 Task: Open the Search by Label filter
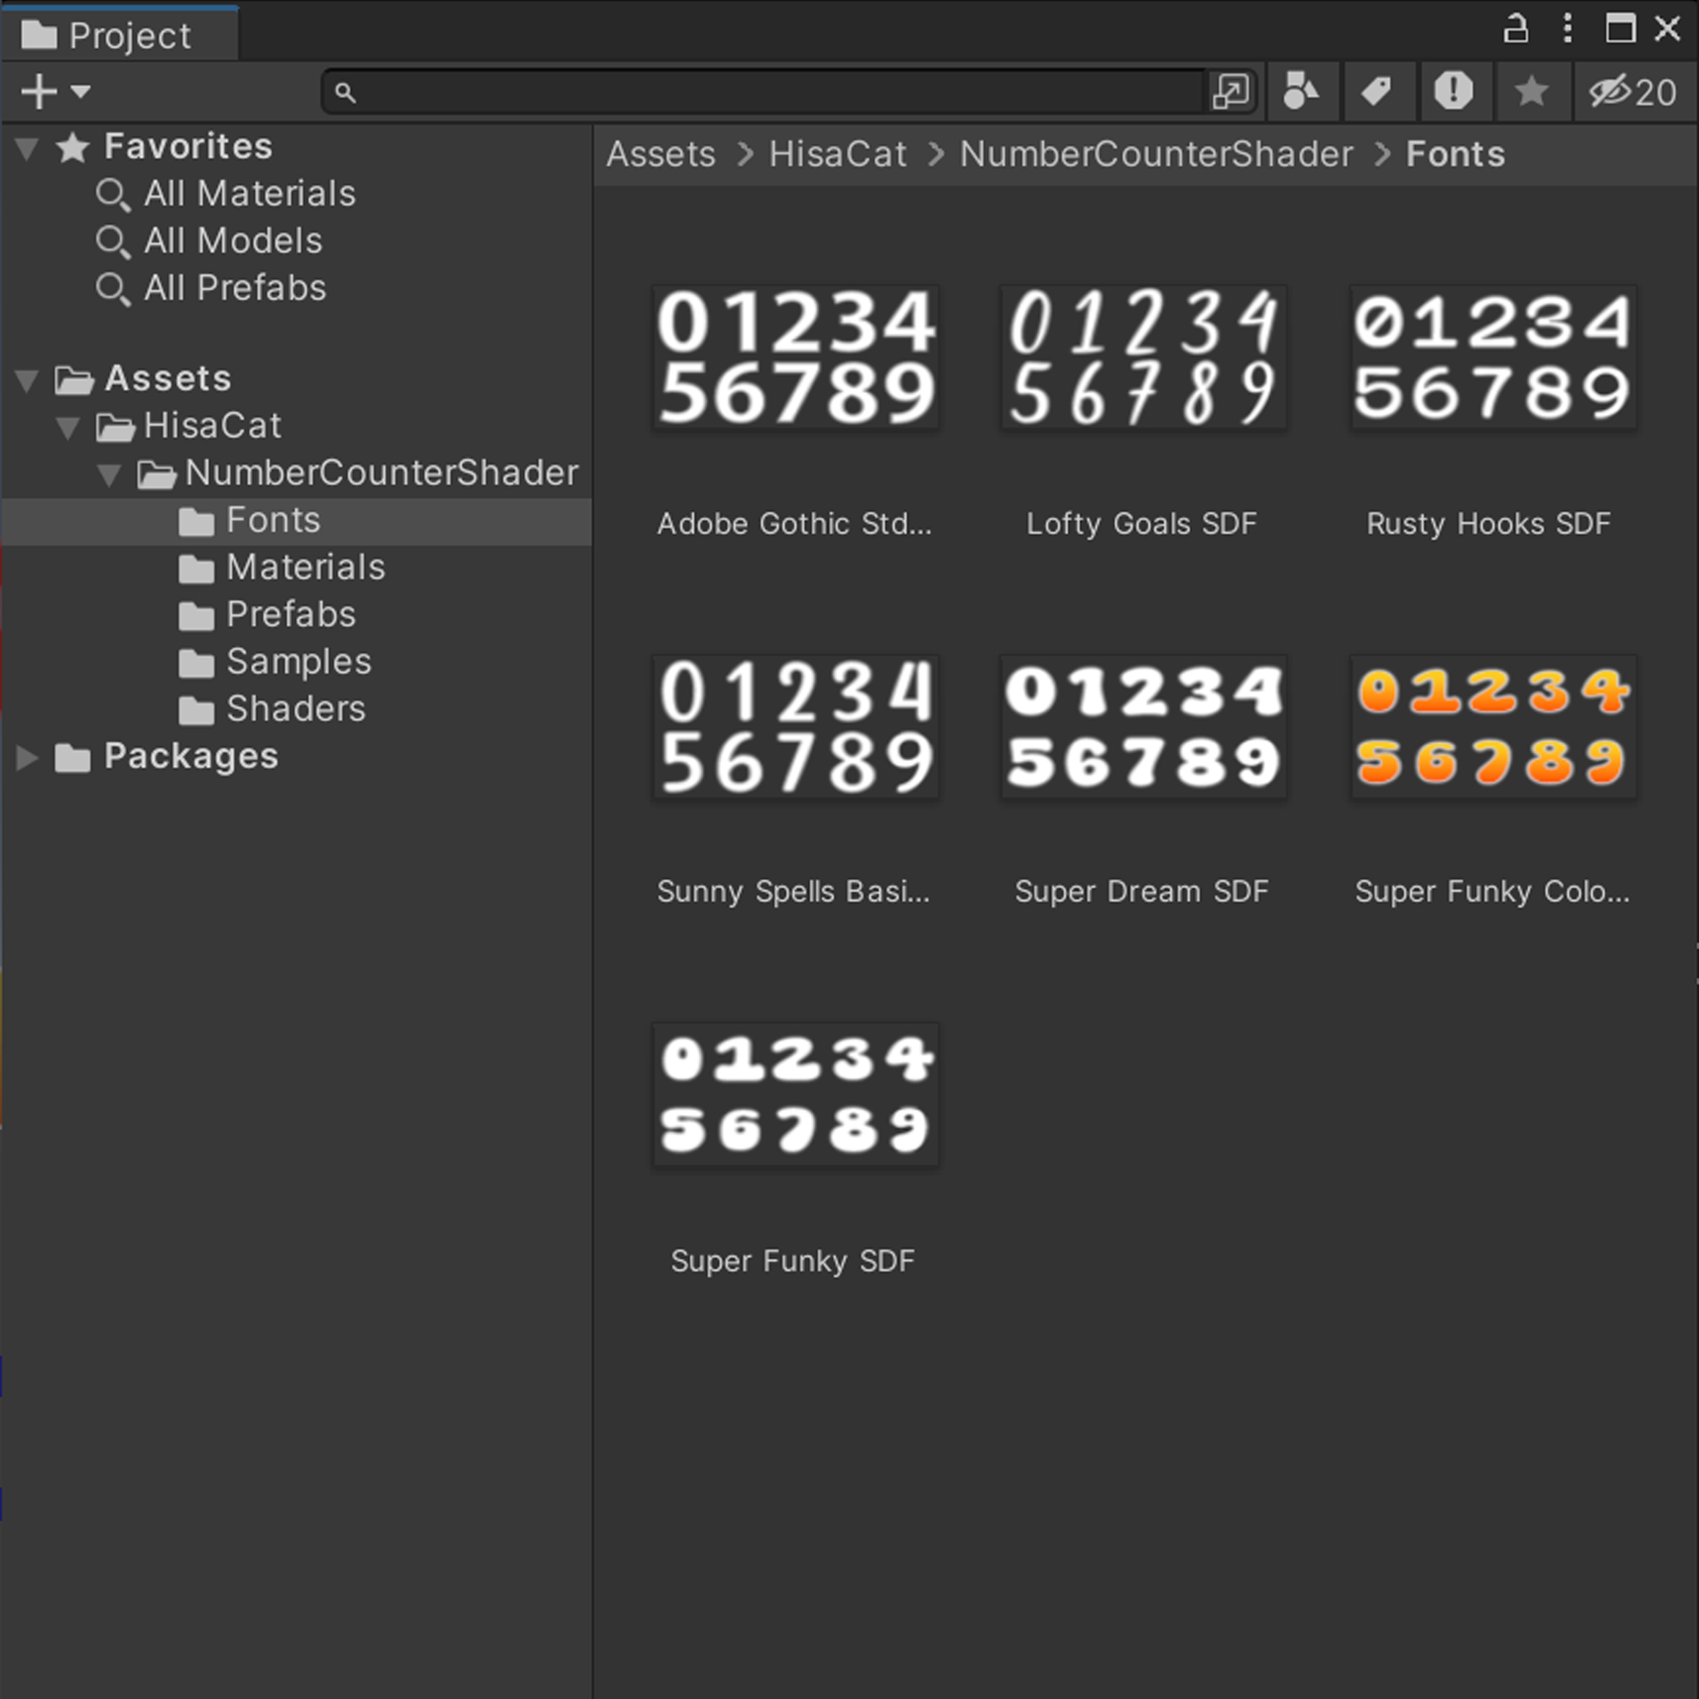1378,90
